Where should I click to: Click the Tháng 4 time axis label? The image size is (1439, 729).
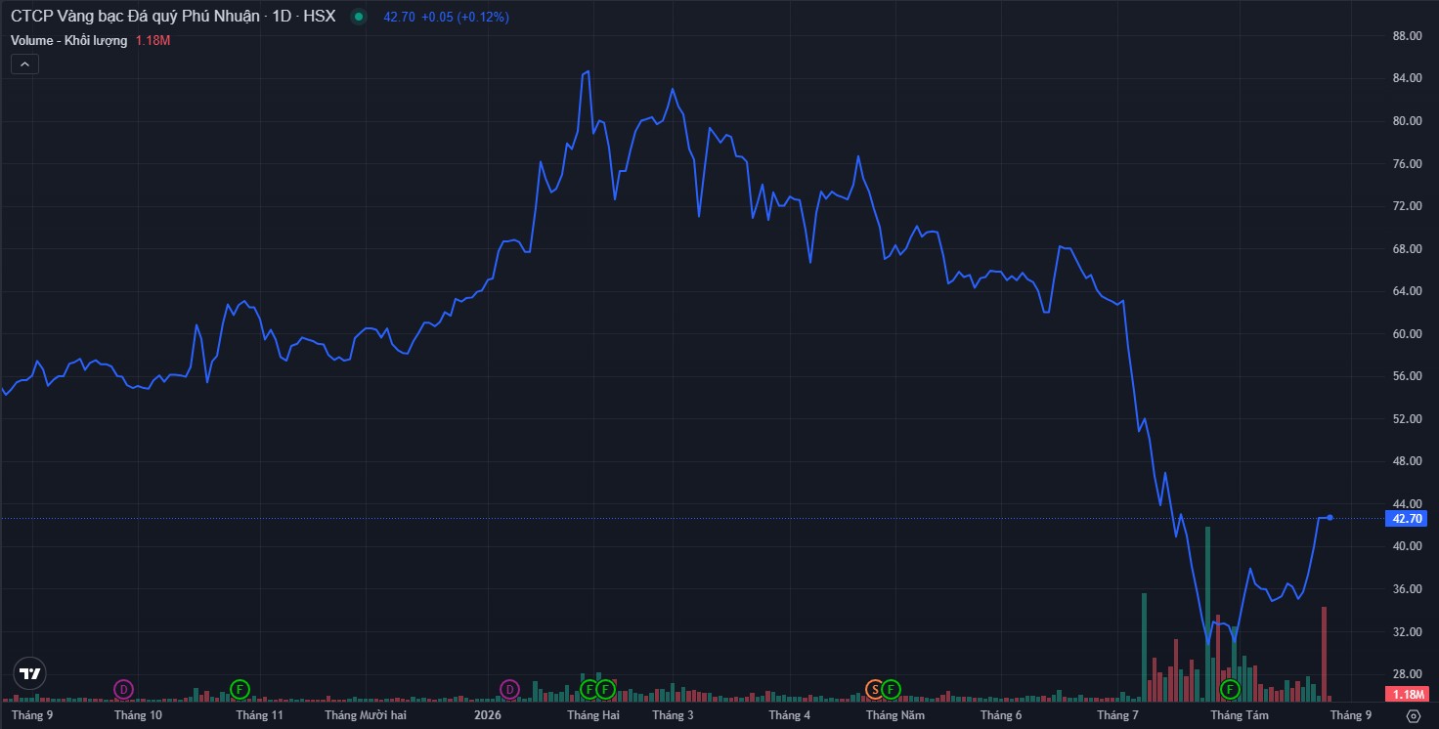pyautogui.click(x=789, y=715)
